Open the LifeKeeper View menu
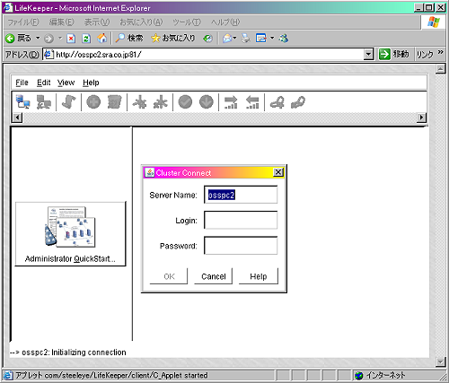Image resolution: width=449 pixels, height=383 pixels. (x=66, y=83)
